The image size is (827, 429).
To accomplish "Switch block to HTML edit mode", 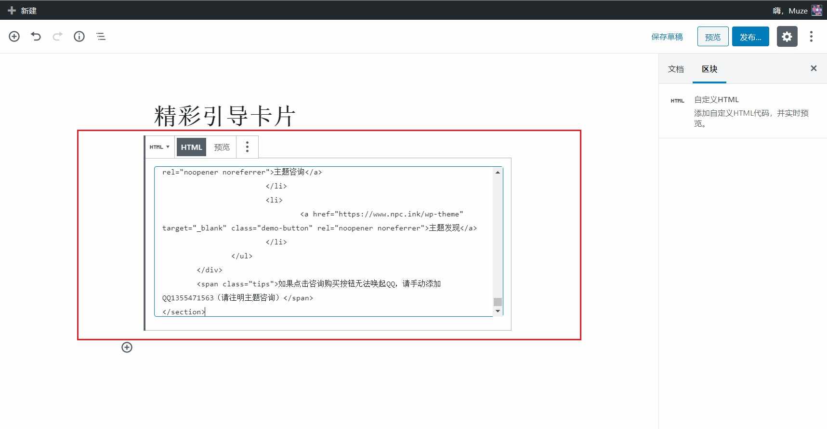I will pos(191,147).
